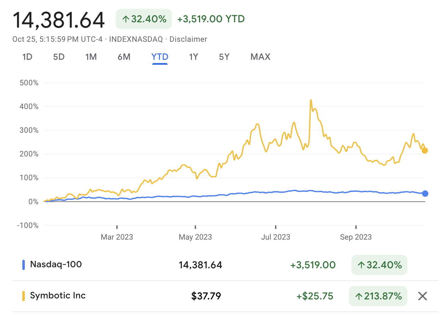Image resolution: width=447 pixels, height=315 pixels.
Task: Click the Oct 25 timestamp text
Action: [x=57, y=39]
